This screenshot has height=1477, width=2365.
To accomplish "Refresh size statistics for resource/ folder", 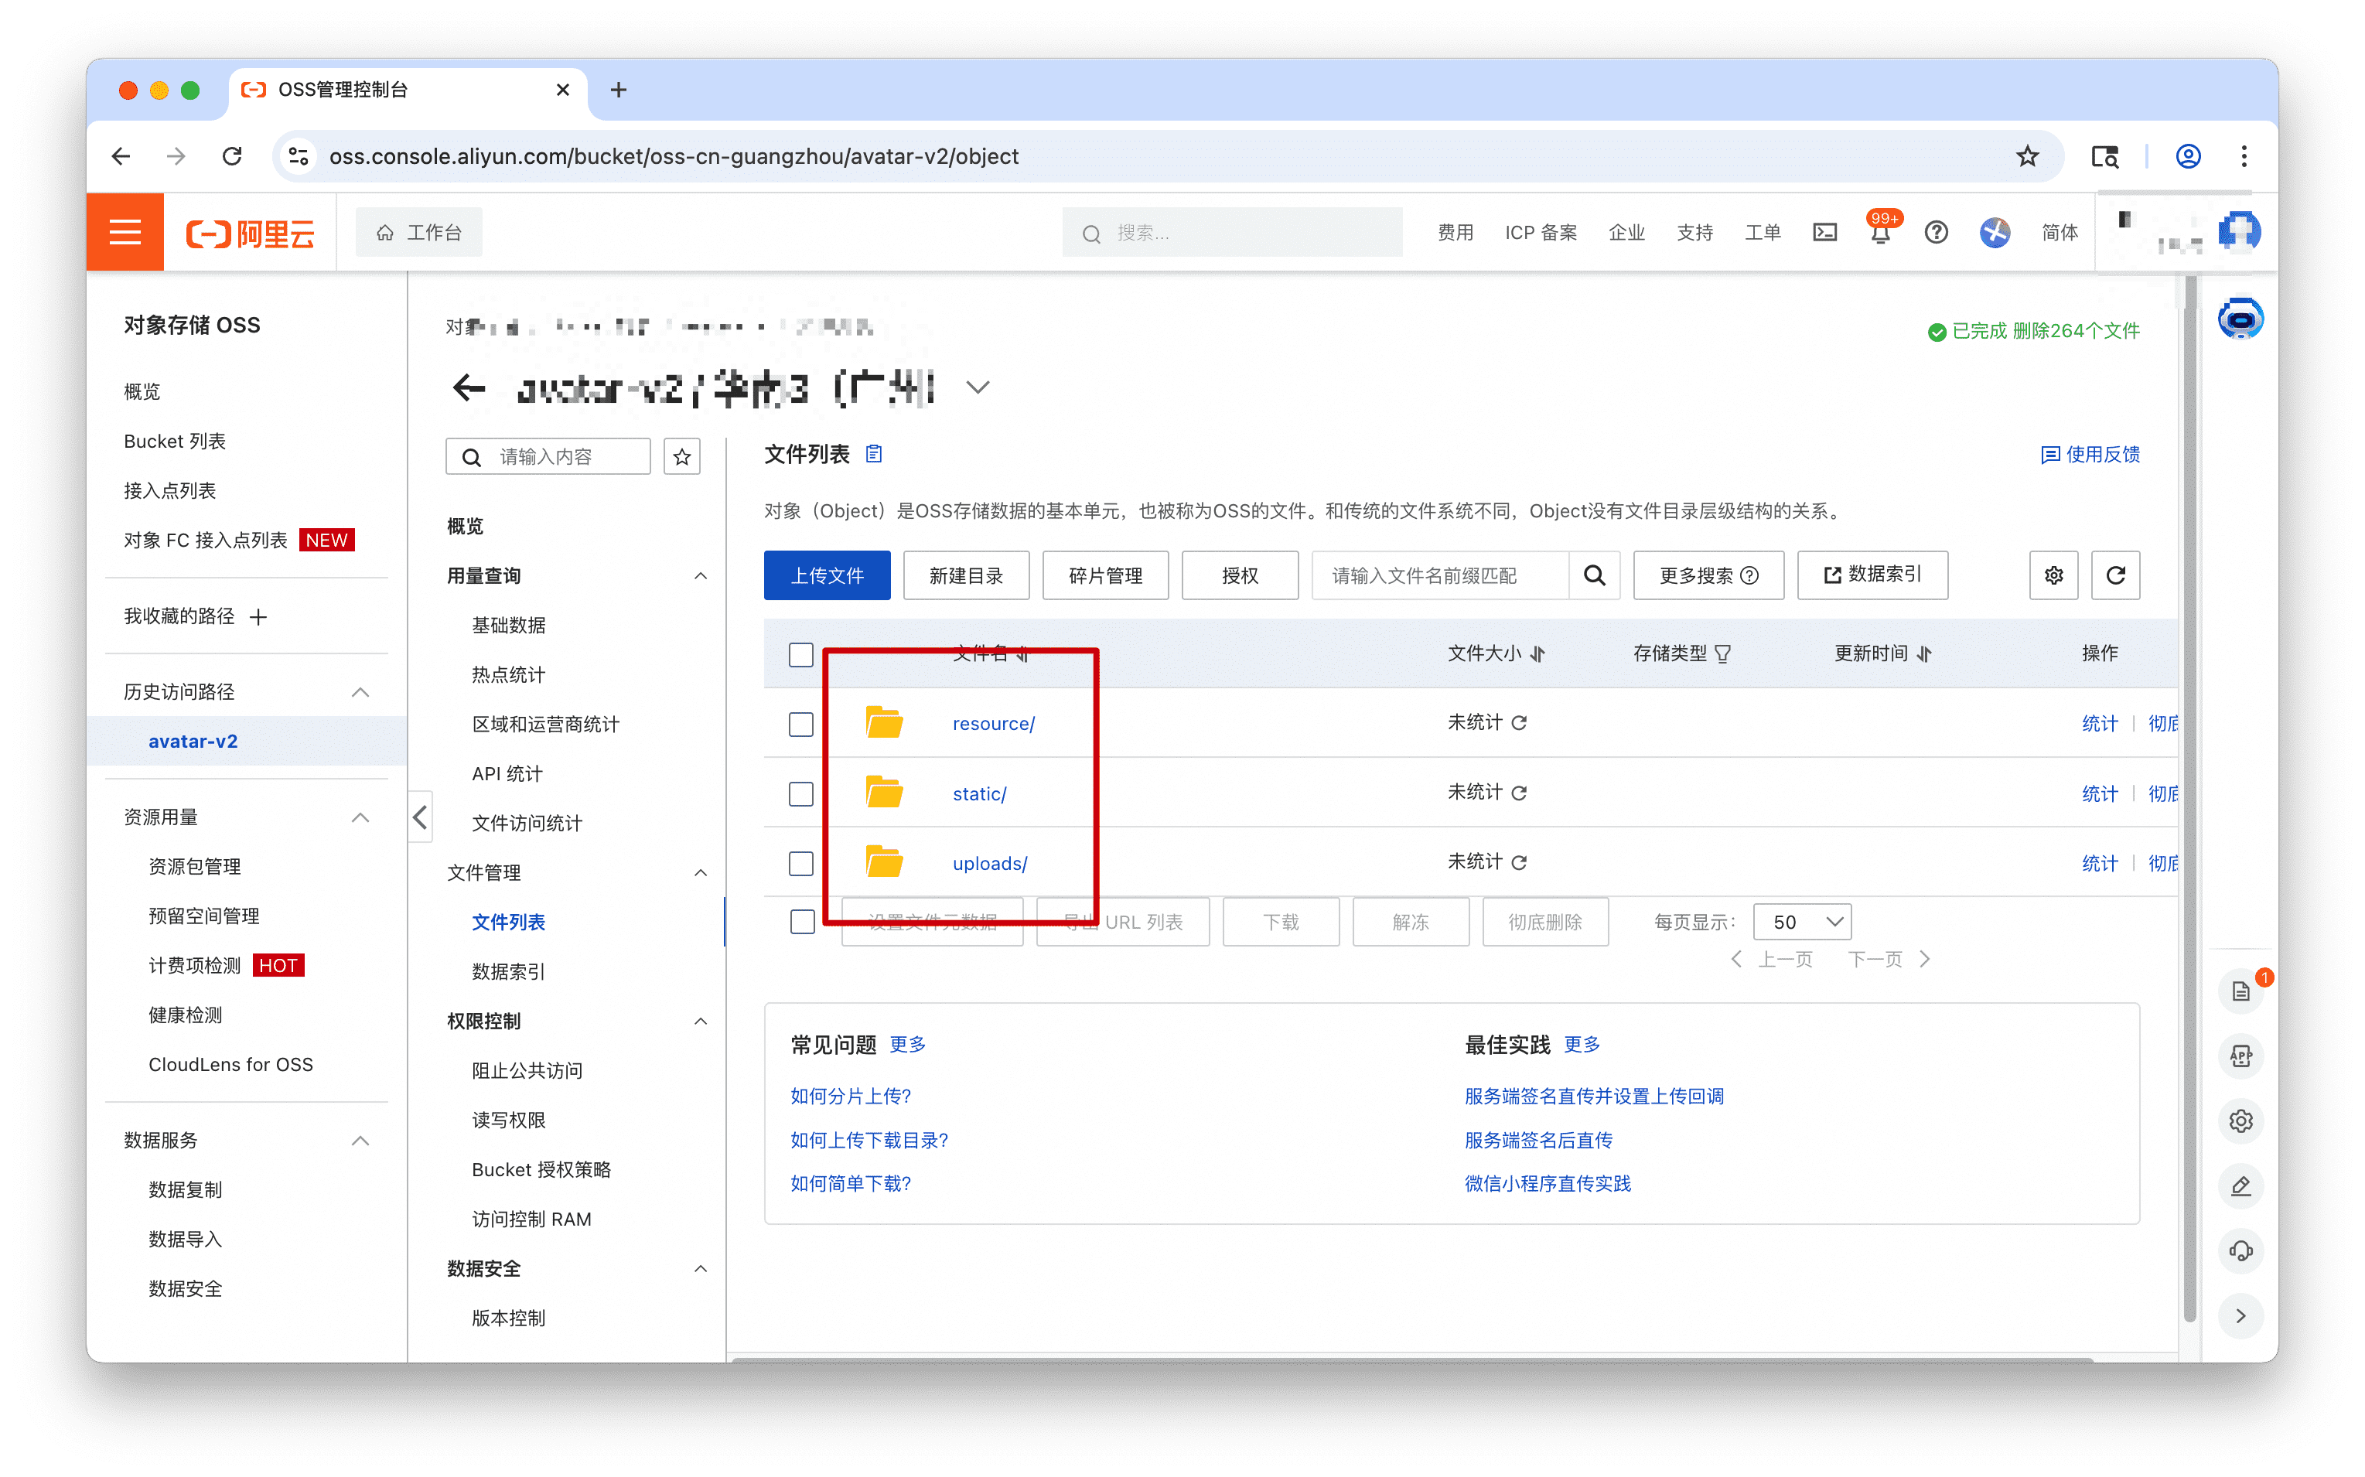I will coord(1519,723).
